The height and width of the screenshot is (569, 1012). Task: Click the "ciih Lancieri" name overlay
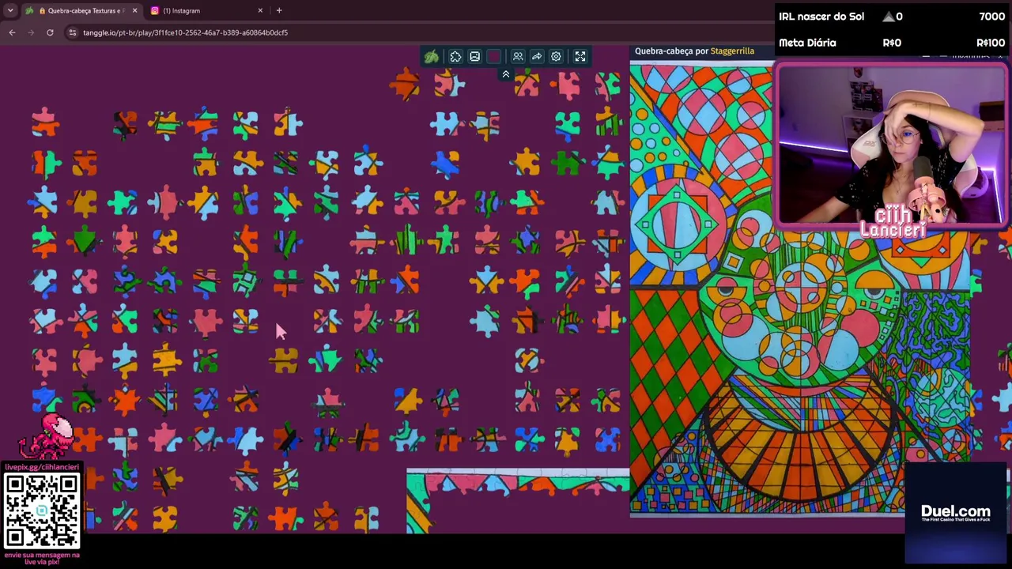(893, 224)
